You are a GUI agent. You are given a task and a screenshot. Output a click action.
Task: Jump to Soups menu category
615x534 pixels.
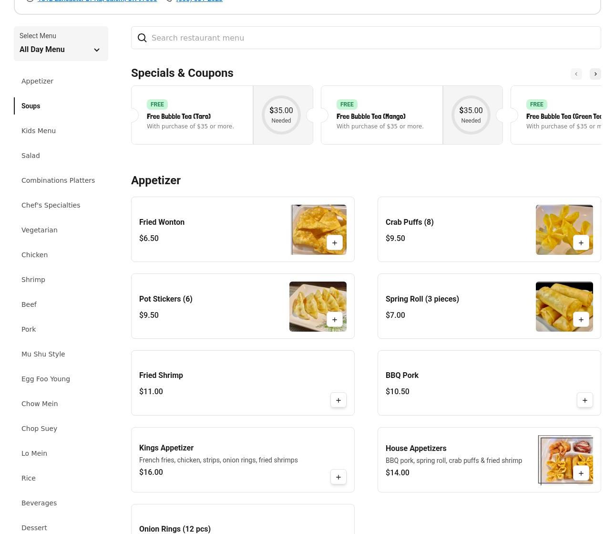point(31,106)
